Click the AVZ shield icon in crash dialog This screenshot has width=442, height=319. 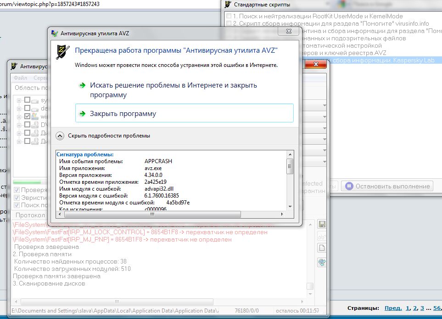(x=62, y=52)
